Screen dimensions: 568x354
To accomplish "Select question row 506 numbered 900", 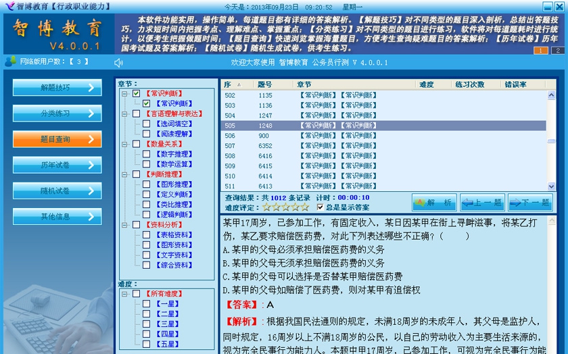I will (383, 136).
